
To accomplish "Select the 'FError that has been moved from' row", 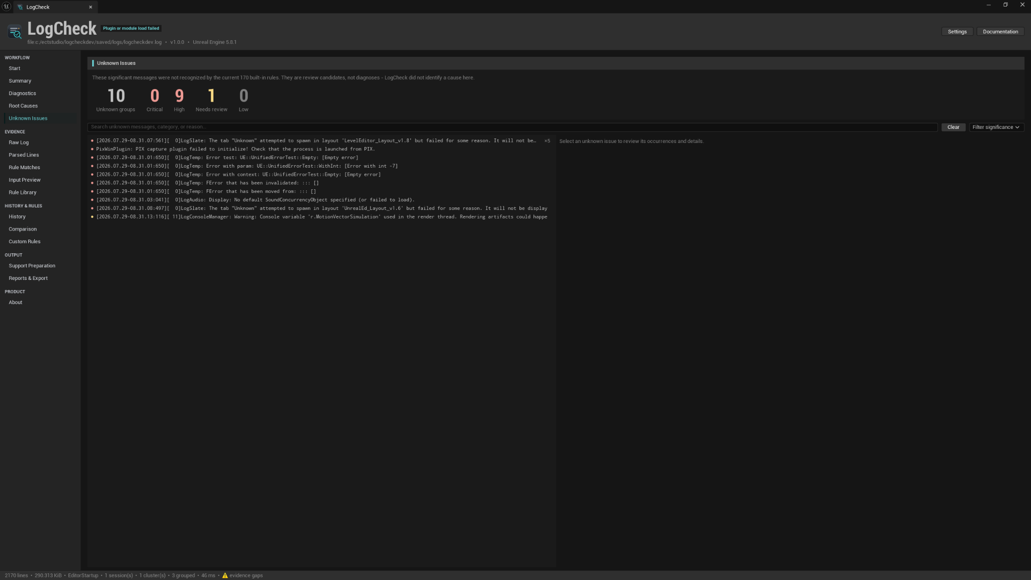I will coord(321,191).
